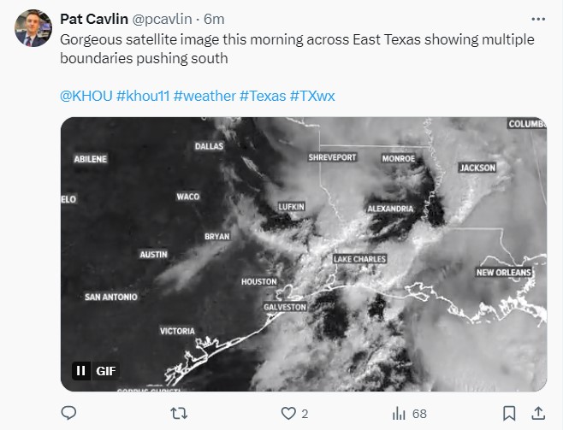
Task: Visit the @KHOU mention
Action: (x=86, y=93)
